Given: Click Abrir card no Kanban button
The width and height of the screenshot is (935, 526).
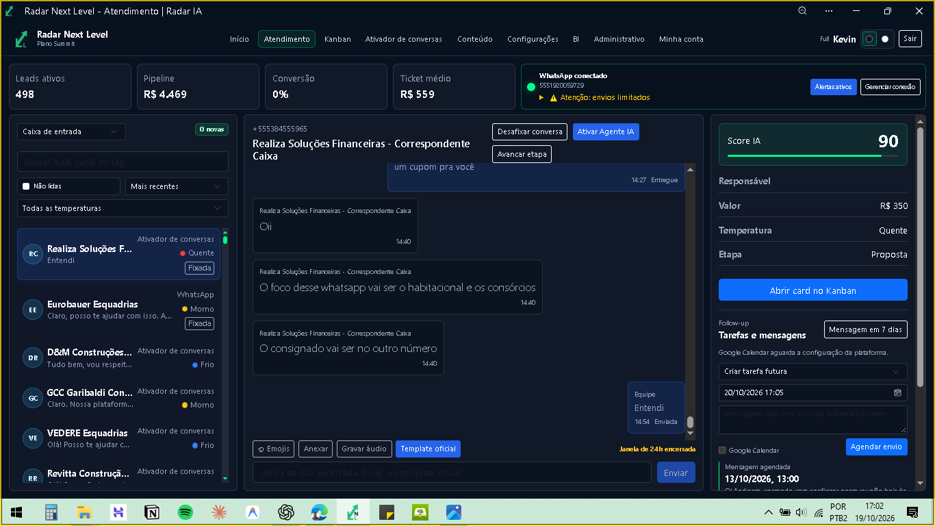Looking at the screenshot, I should click(x=812, y=290).
